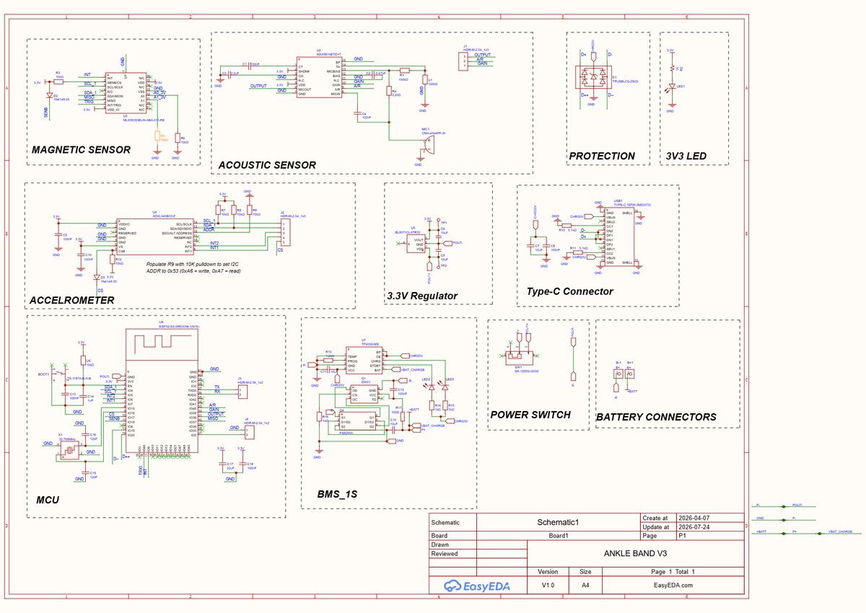This screenshot has width=866, height=613.
Task: Select the ADXL345BCCZ accelerometer chip U4
Action: pyautogui.click(x=154, y=236)
